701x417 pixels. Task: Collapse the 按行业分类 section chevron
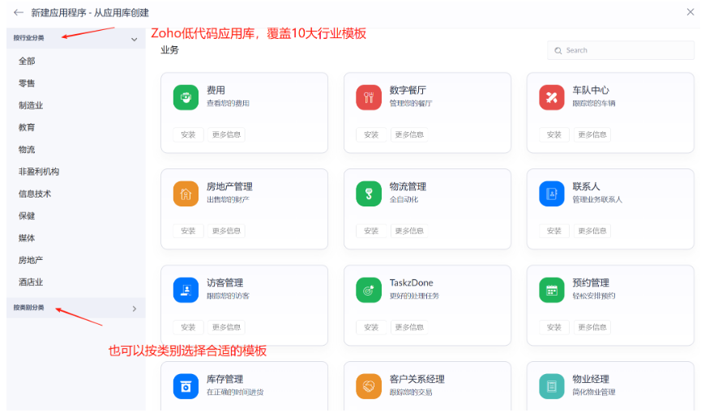click(134, 40)
